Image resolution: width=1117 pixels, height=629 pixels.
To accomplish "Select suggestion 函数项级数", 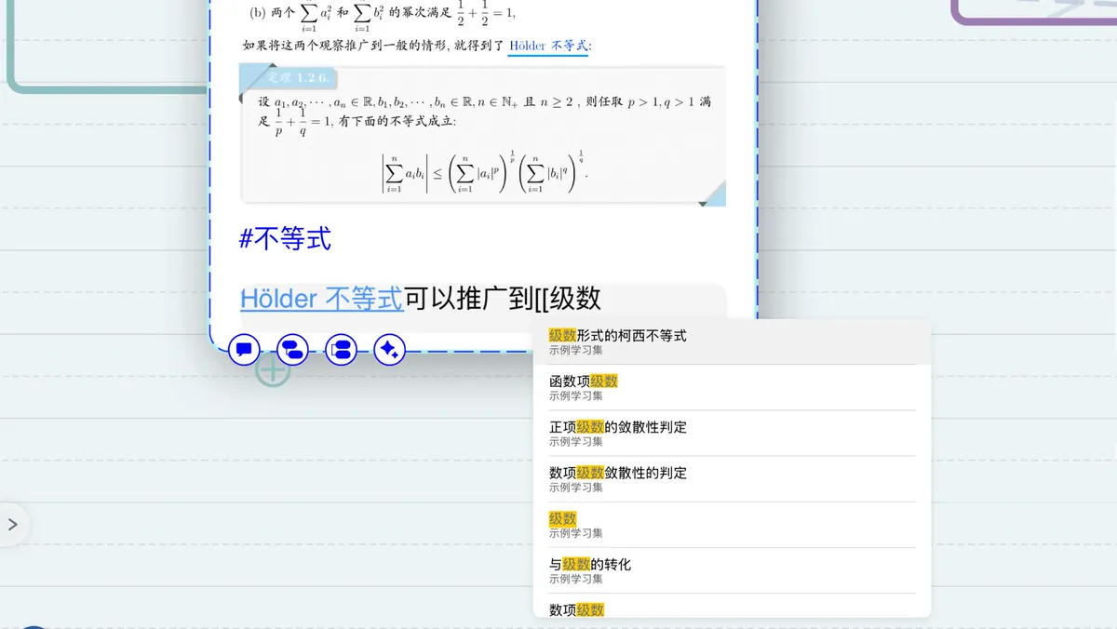I will pyautogui.click(x=732, y=388).
